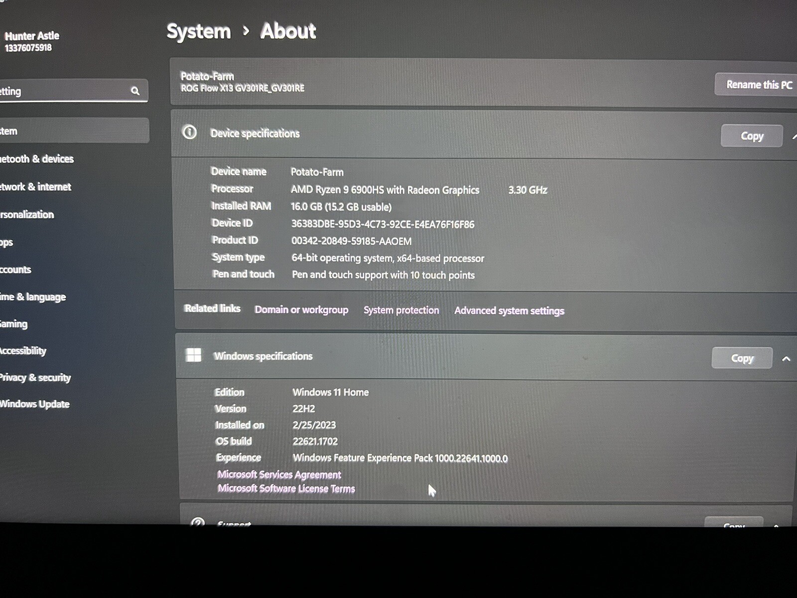Click the Find a setting search box
This screenshot has width=797, height=598.
point(74,91)
